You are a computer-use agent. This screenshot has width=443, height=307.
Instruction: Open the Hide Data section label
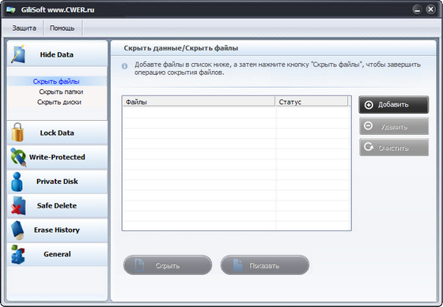coord(56,54)
